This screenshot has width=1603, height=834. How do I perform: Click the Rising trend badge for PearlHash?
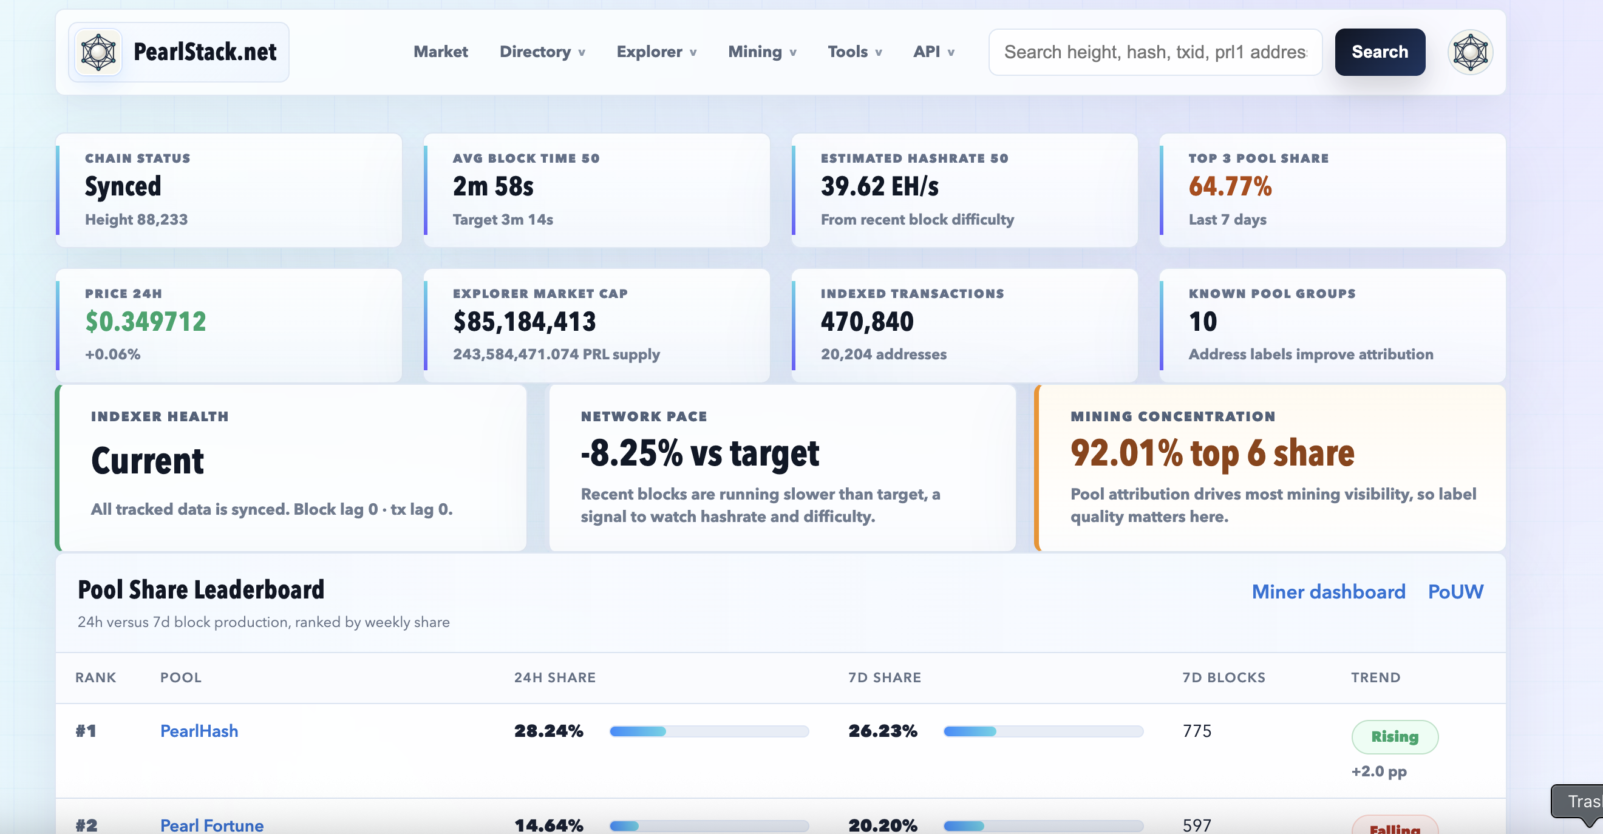(x=1395, y=737)
